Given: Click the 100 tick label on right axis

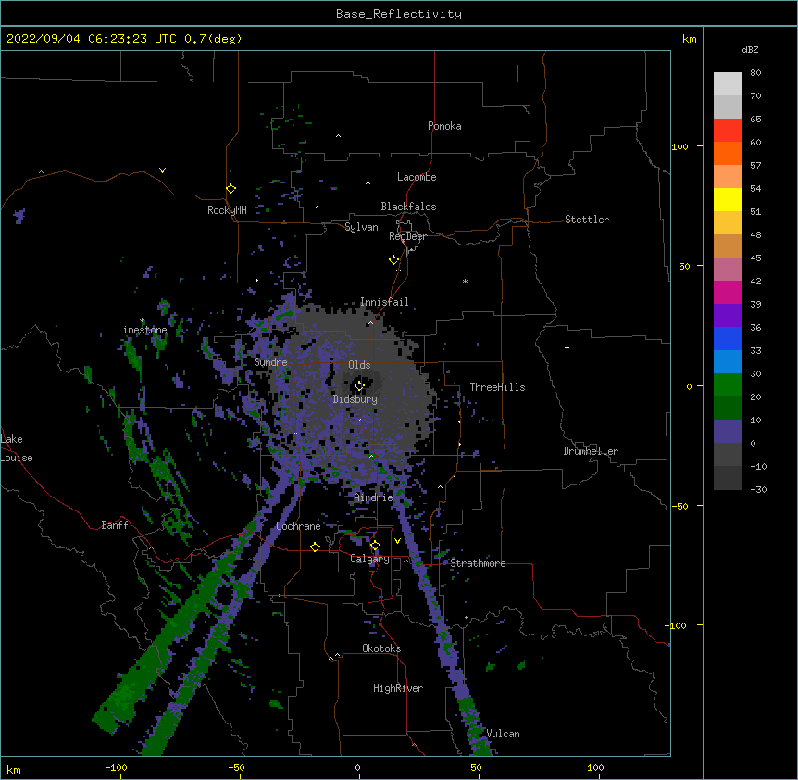Looking at the screenshot, I should click(680, 146).
